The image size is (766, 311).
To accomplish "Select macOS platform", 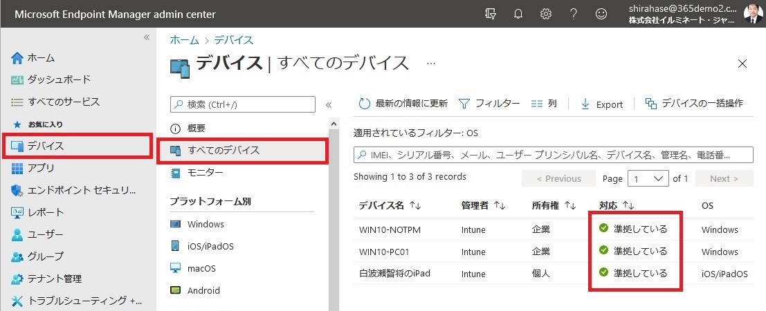I will coord(193,269).
